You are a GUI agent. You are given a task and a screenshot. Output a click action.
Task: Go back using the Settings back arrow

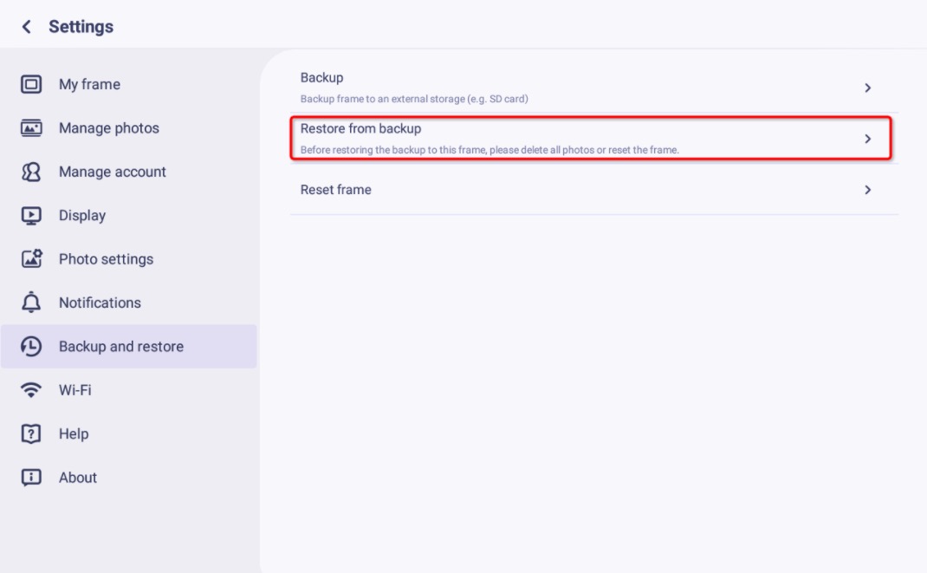(27, 27)
